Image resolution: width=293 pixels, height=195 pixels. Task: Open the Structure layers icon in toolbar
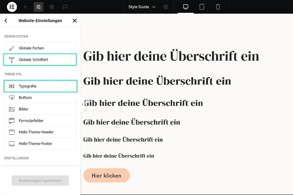[x=52, y=7]
